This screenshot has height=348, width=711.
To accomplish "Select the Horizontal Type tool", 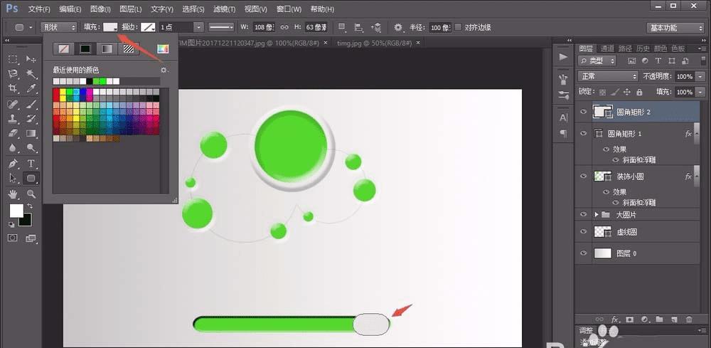I will (x=31, y=164).
